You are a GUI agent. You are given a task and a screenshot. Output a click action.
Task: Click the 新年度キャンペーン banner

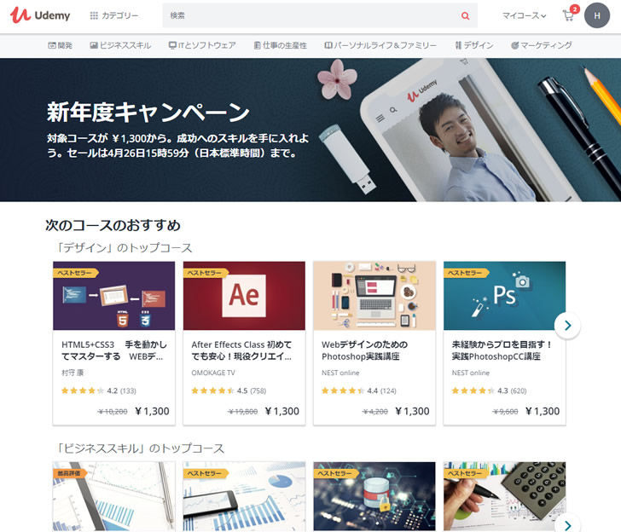[310, 130]
